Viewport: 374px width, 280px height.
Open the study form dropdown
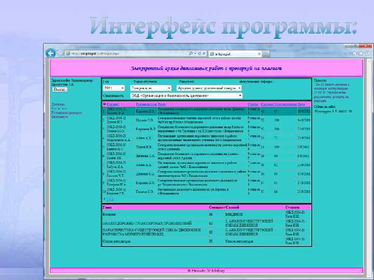151,88
